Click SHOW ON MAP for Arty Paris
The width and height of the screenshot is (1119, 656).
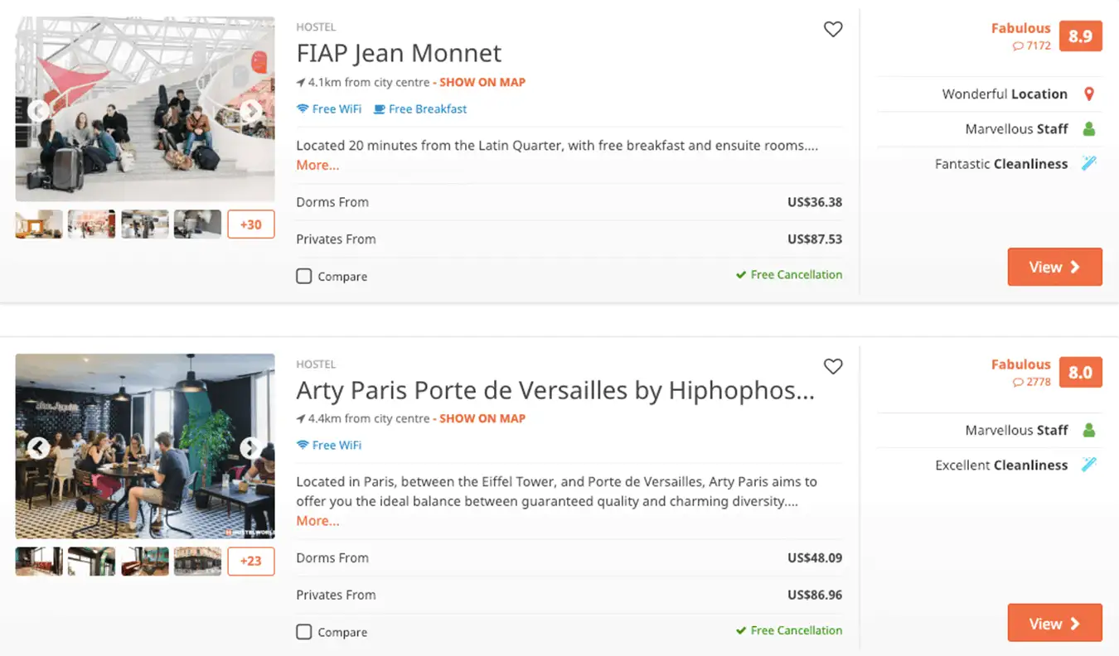pyautogui.click(x=482, y=418)
